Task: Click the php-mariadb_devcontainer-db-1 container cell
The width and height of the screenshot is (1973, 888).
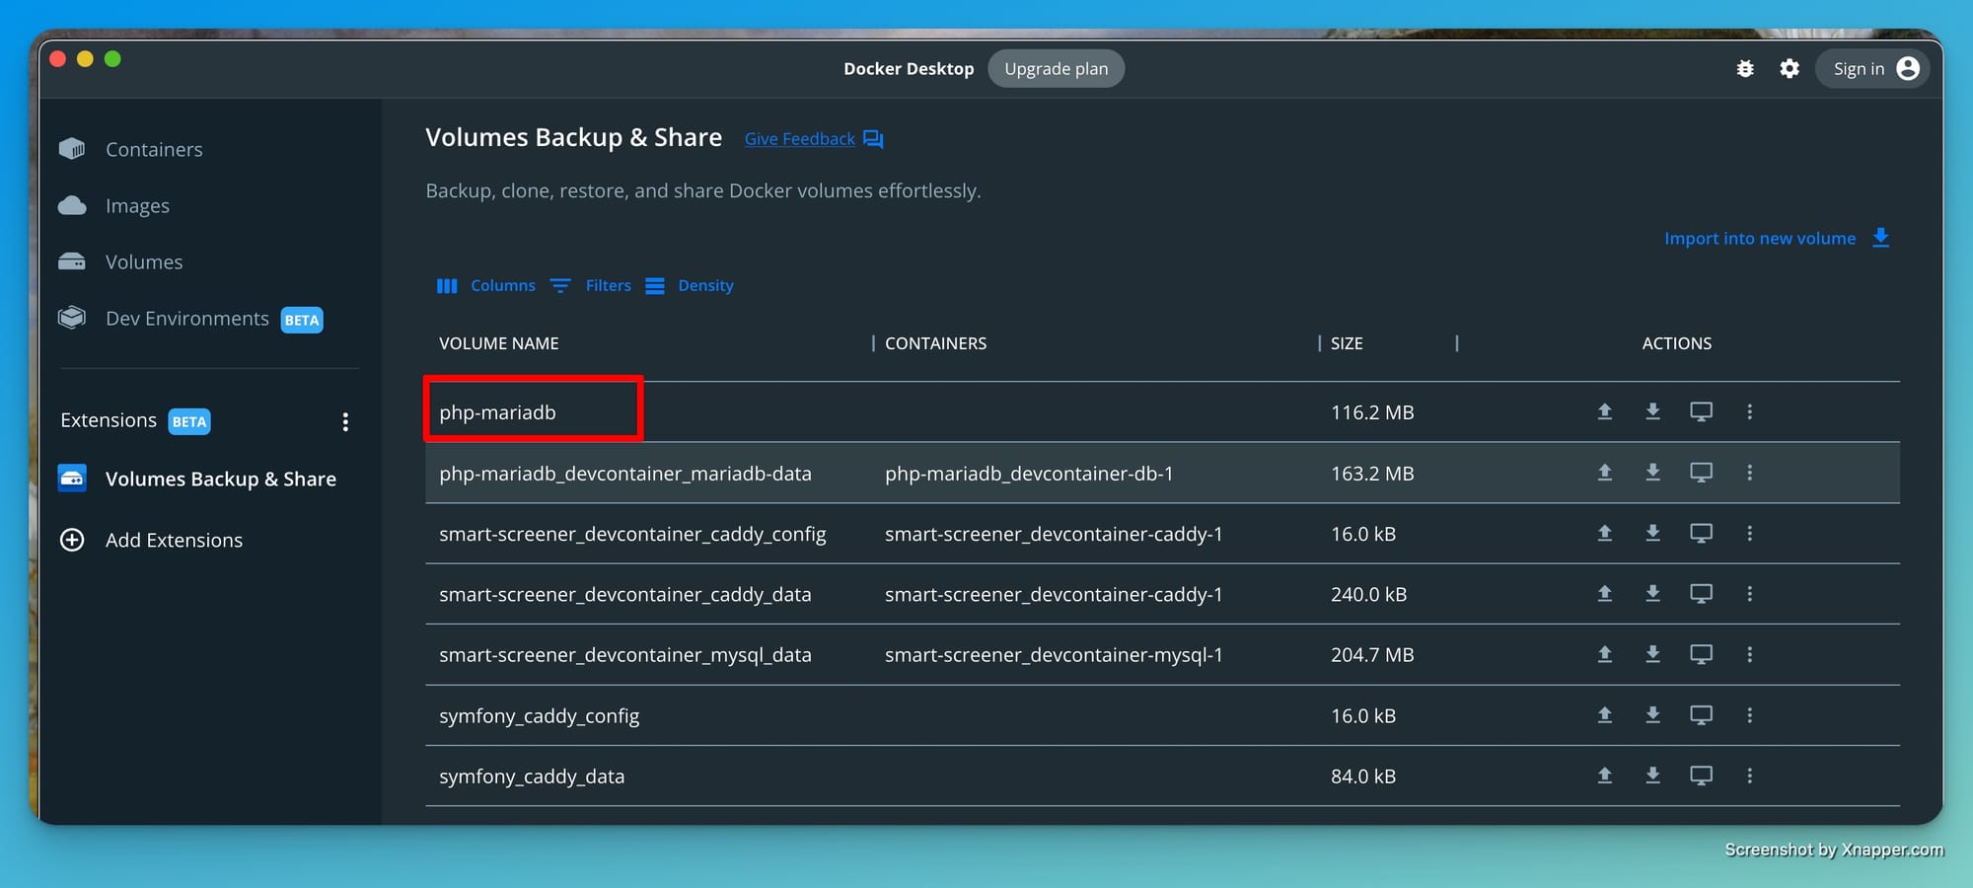Action: pyautogui.click(x=1029, y=474)
